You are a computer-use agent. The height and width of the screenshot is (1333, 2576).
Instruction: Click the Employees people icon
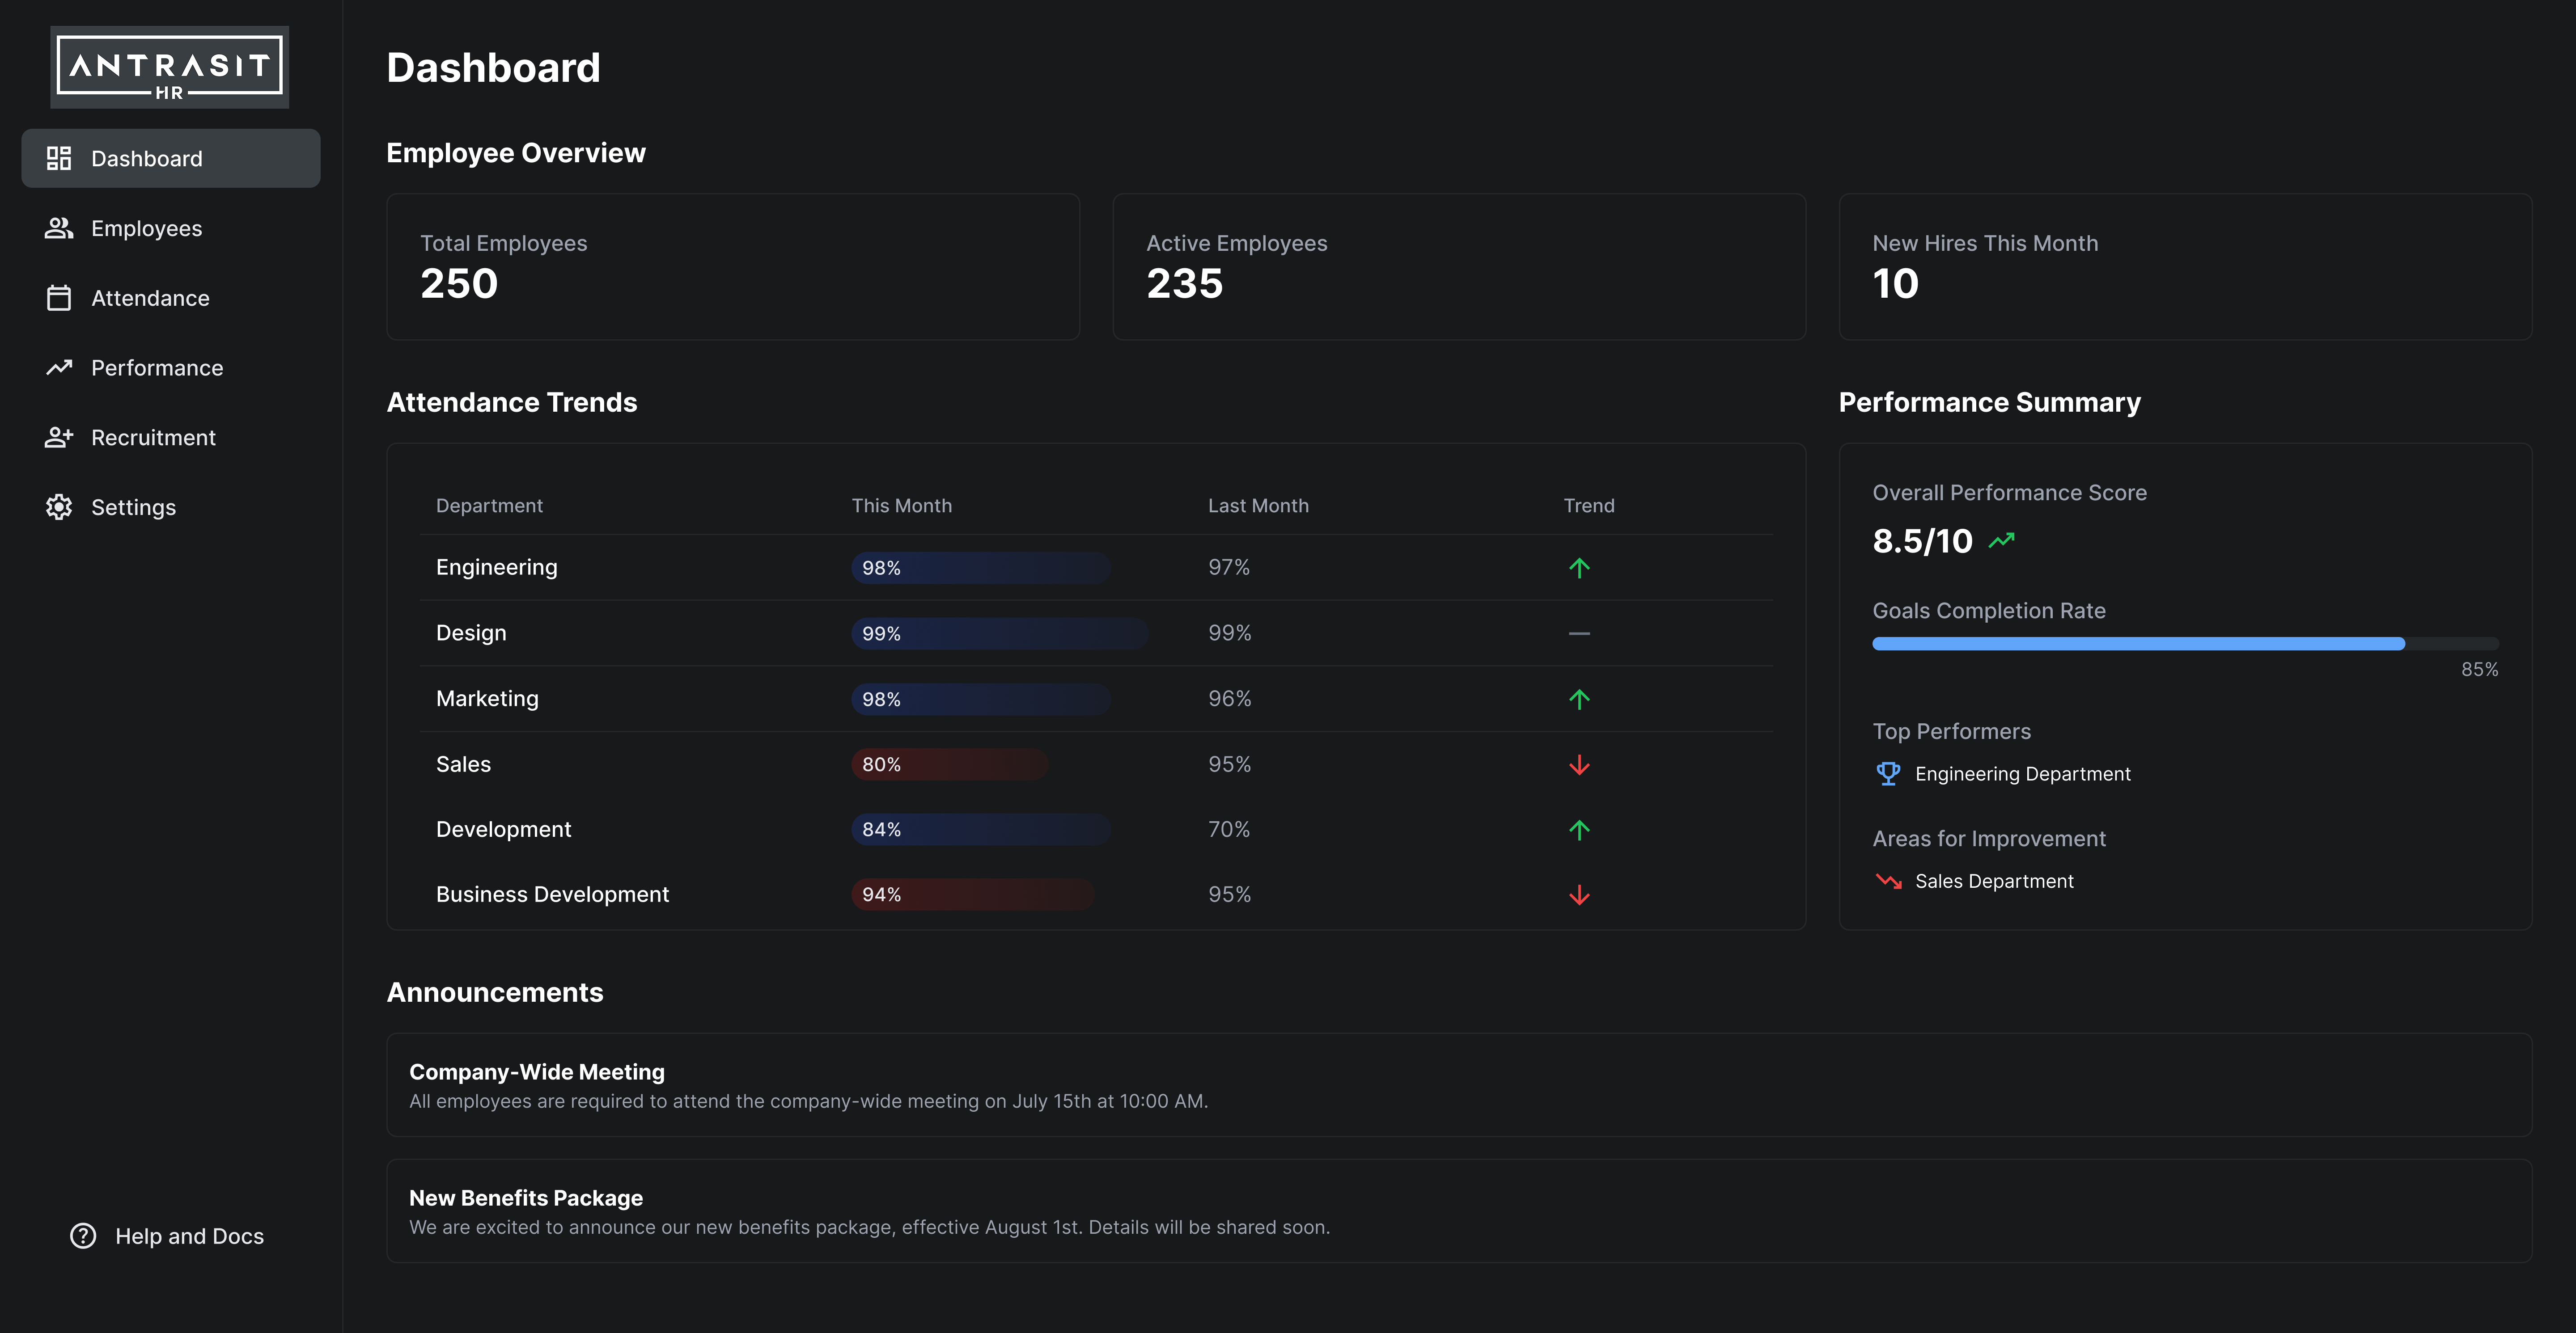tap(59, 228)
